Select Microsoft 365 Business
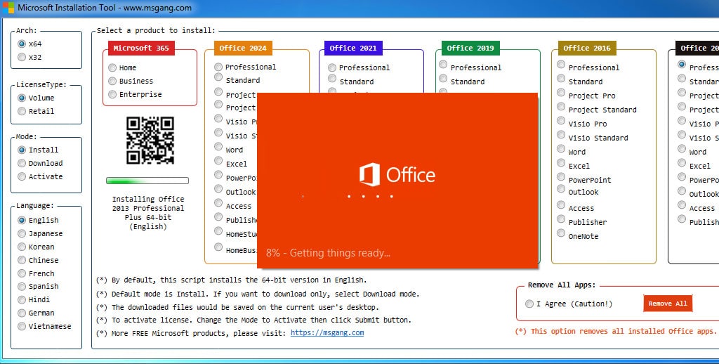Viewport: 719px width, 364px height. click(112, 82)
